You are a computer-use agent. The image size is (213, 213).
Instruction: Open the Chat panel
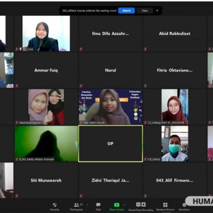point(98,207)
